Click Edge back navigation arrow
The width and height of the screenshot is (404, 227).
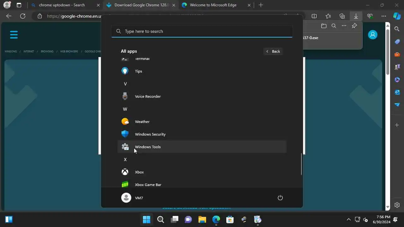(x=9, y=16)
